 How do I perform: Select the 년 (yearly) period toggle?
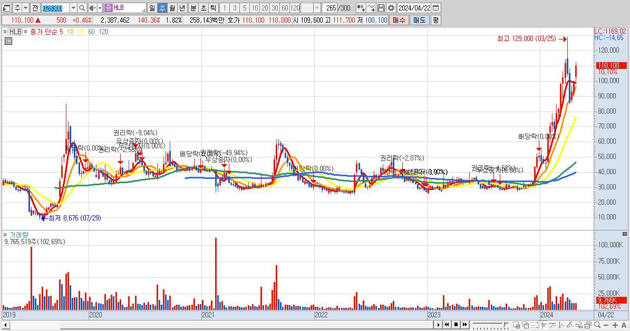coord(182,8)
